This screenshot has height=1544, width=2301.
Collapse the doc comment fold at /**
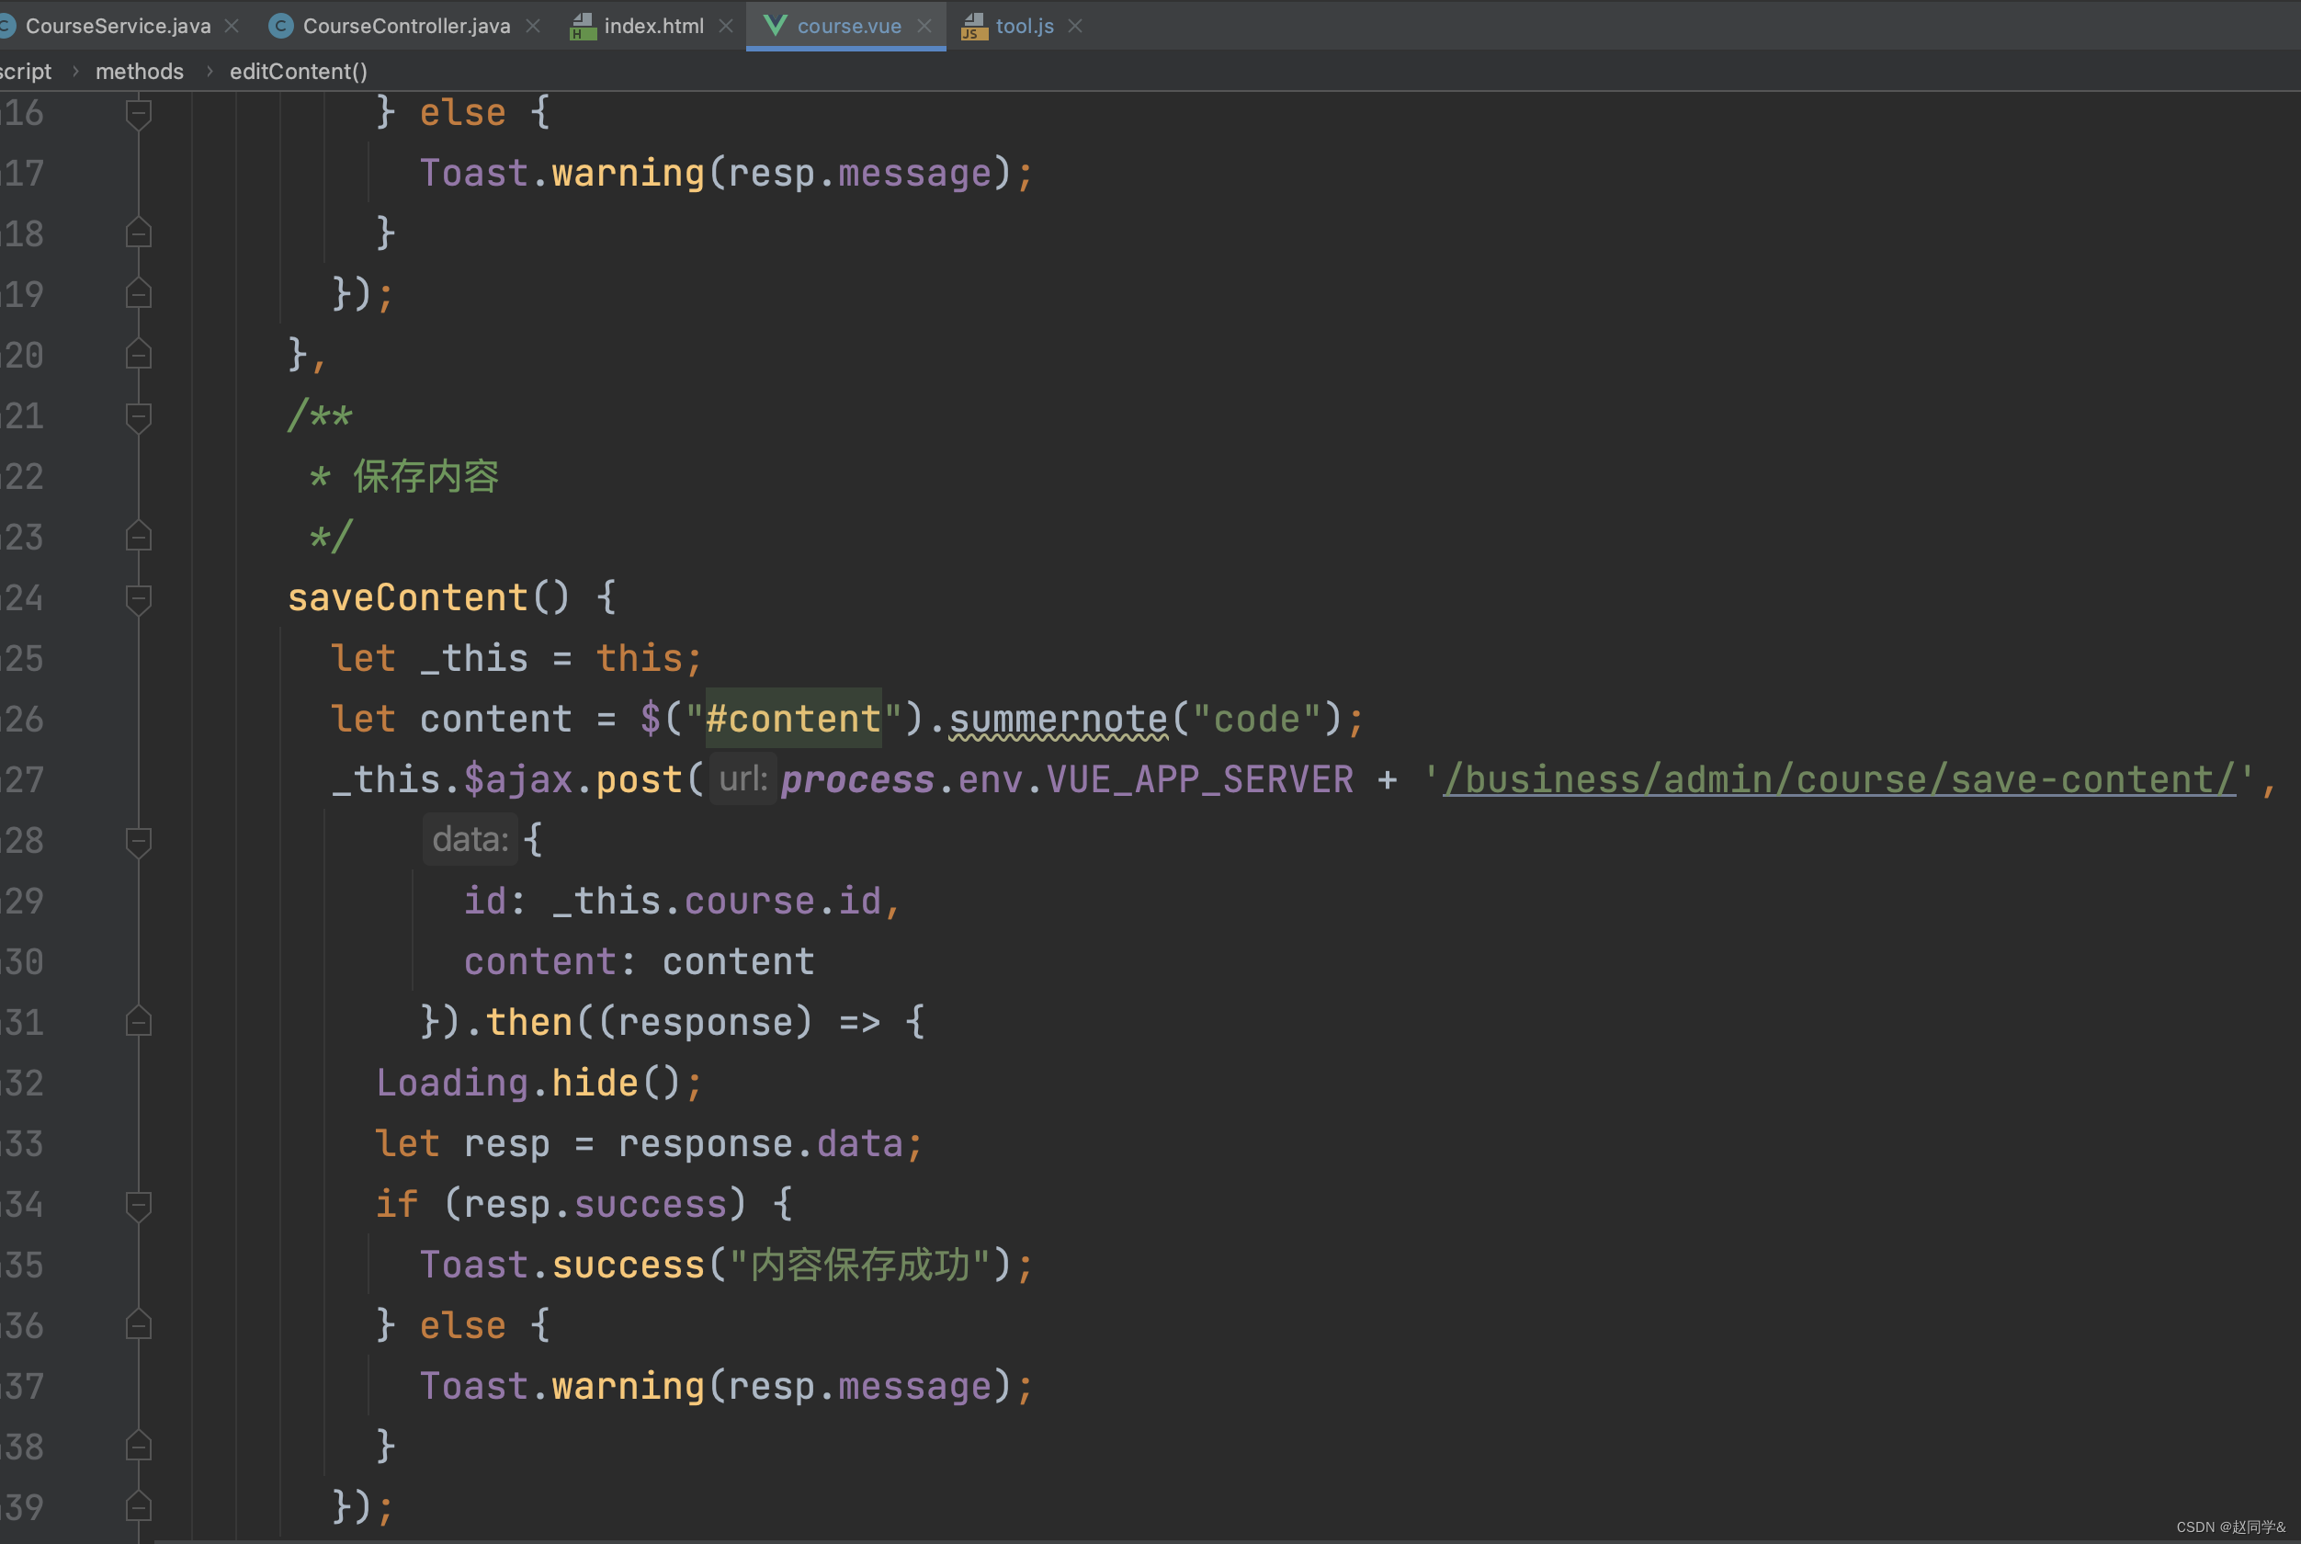[x=139, y=416]
